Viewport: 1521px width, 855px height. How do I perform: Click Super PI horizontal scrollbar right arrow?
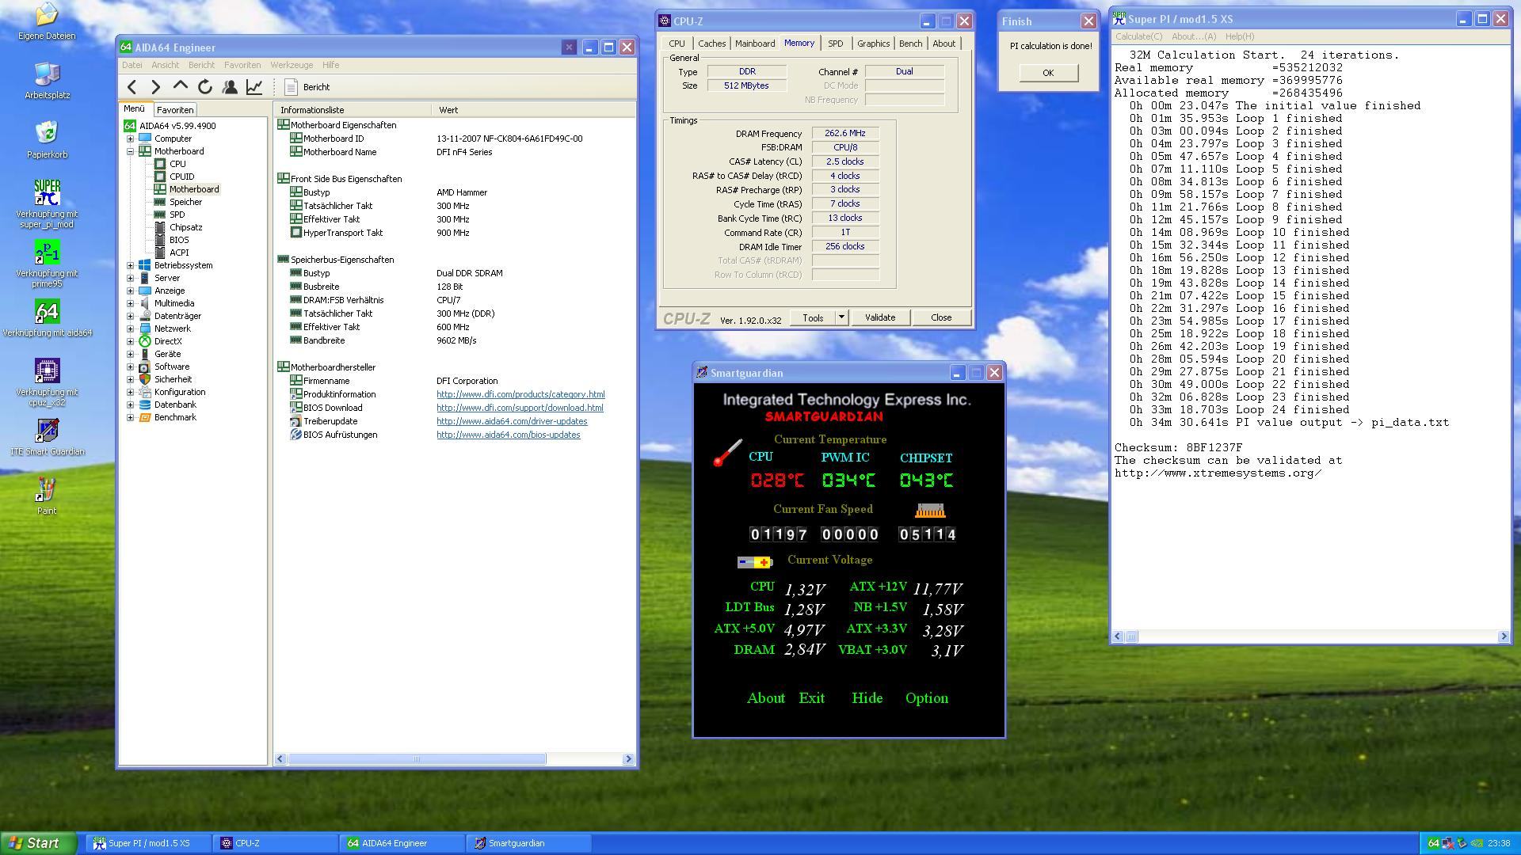click(1503, 636)
